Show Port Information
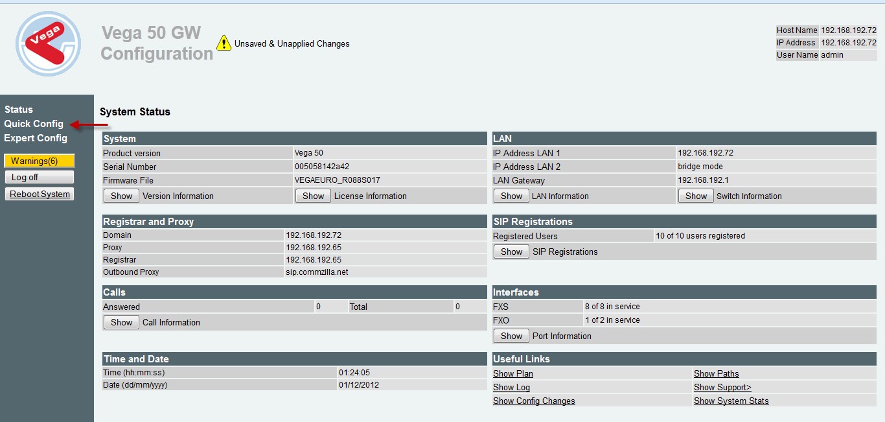Viewport: 885px width, 422px height. [511, 336]
